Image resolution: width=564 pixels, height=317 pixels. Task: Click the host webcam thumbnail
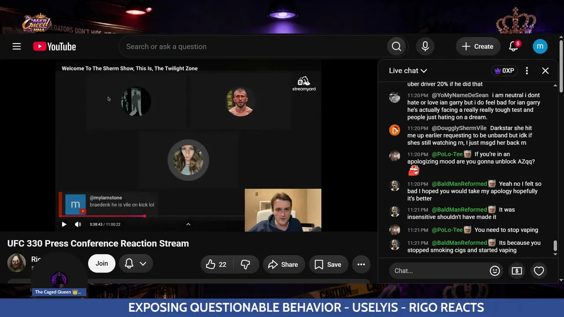283,210
